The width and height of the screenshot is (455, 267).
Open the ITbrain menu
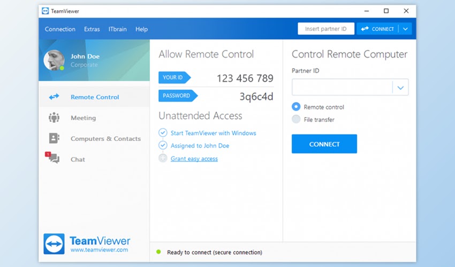pos(118,29)
